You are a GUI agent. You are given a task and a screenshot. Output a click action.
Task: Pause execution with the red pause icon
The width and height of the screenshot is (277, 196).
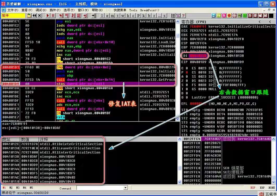53,16
